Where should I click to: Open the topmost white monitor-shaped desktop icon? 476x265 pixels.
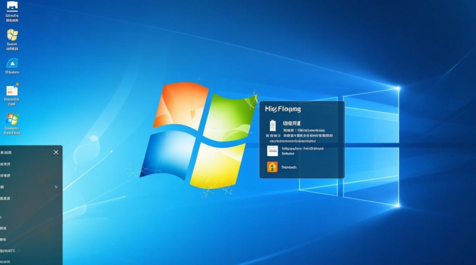click(12, 6)
